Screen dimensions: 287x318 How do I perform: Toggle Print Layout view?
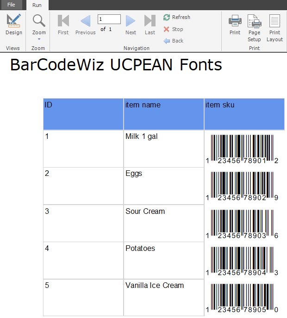[x=275, y=28]
